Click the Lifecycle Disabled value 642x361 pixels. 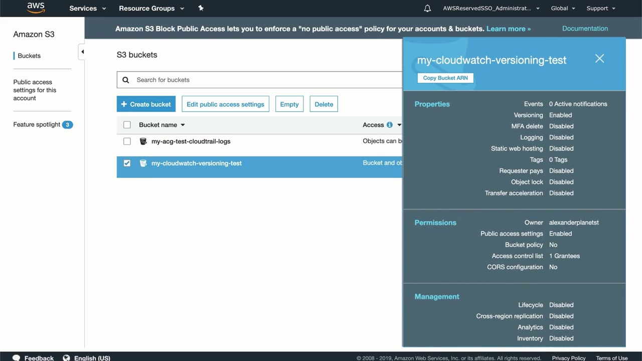[x=561, y=305]
